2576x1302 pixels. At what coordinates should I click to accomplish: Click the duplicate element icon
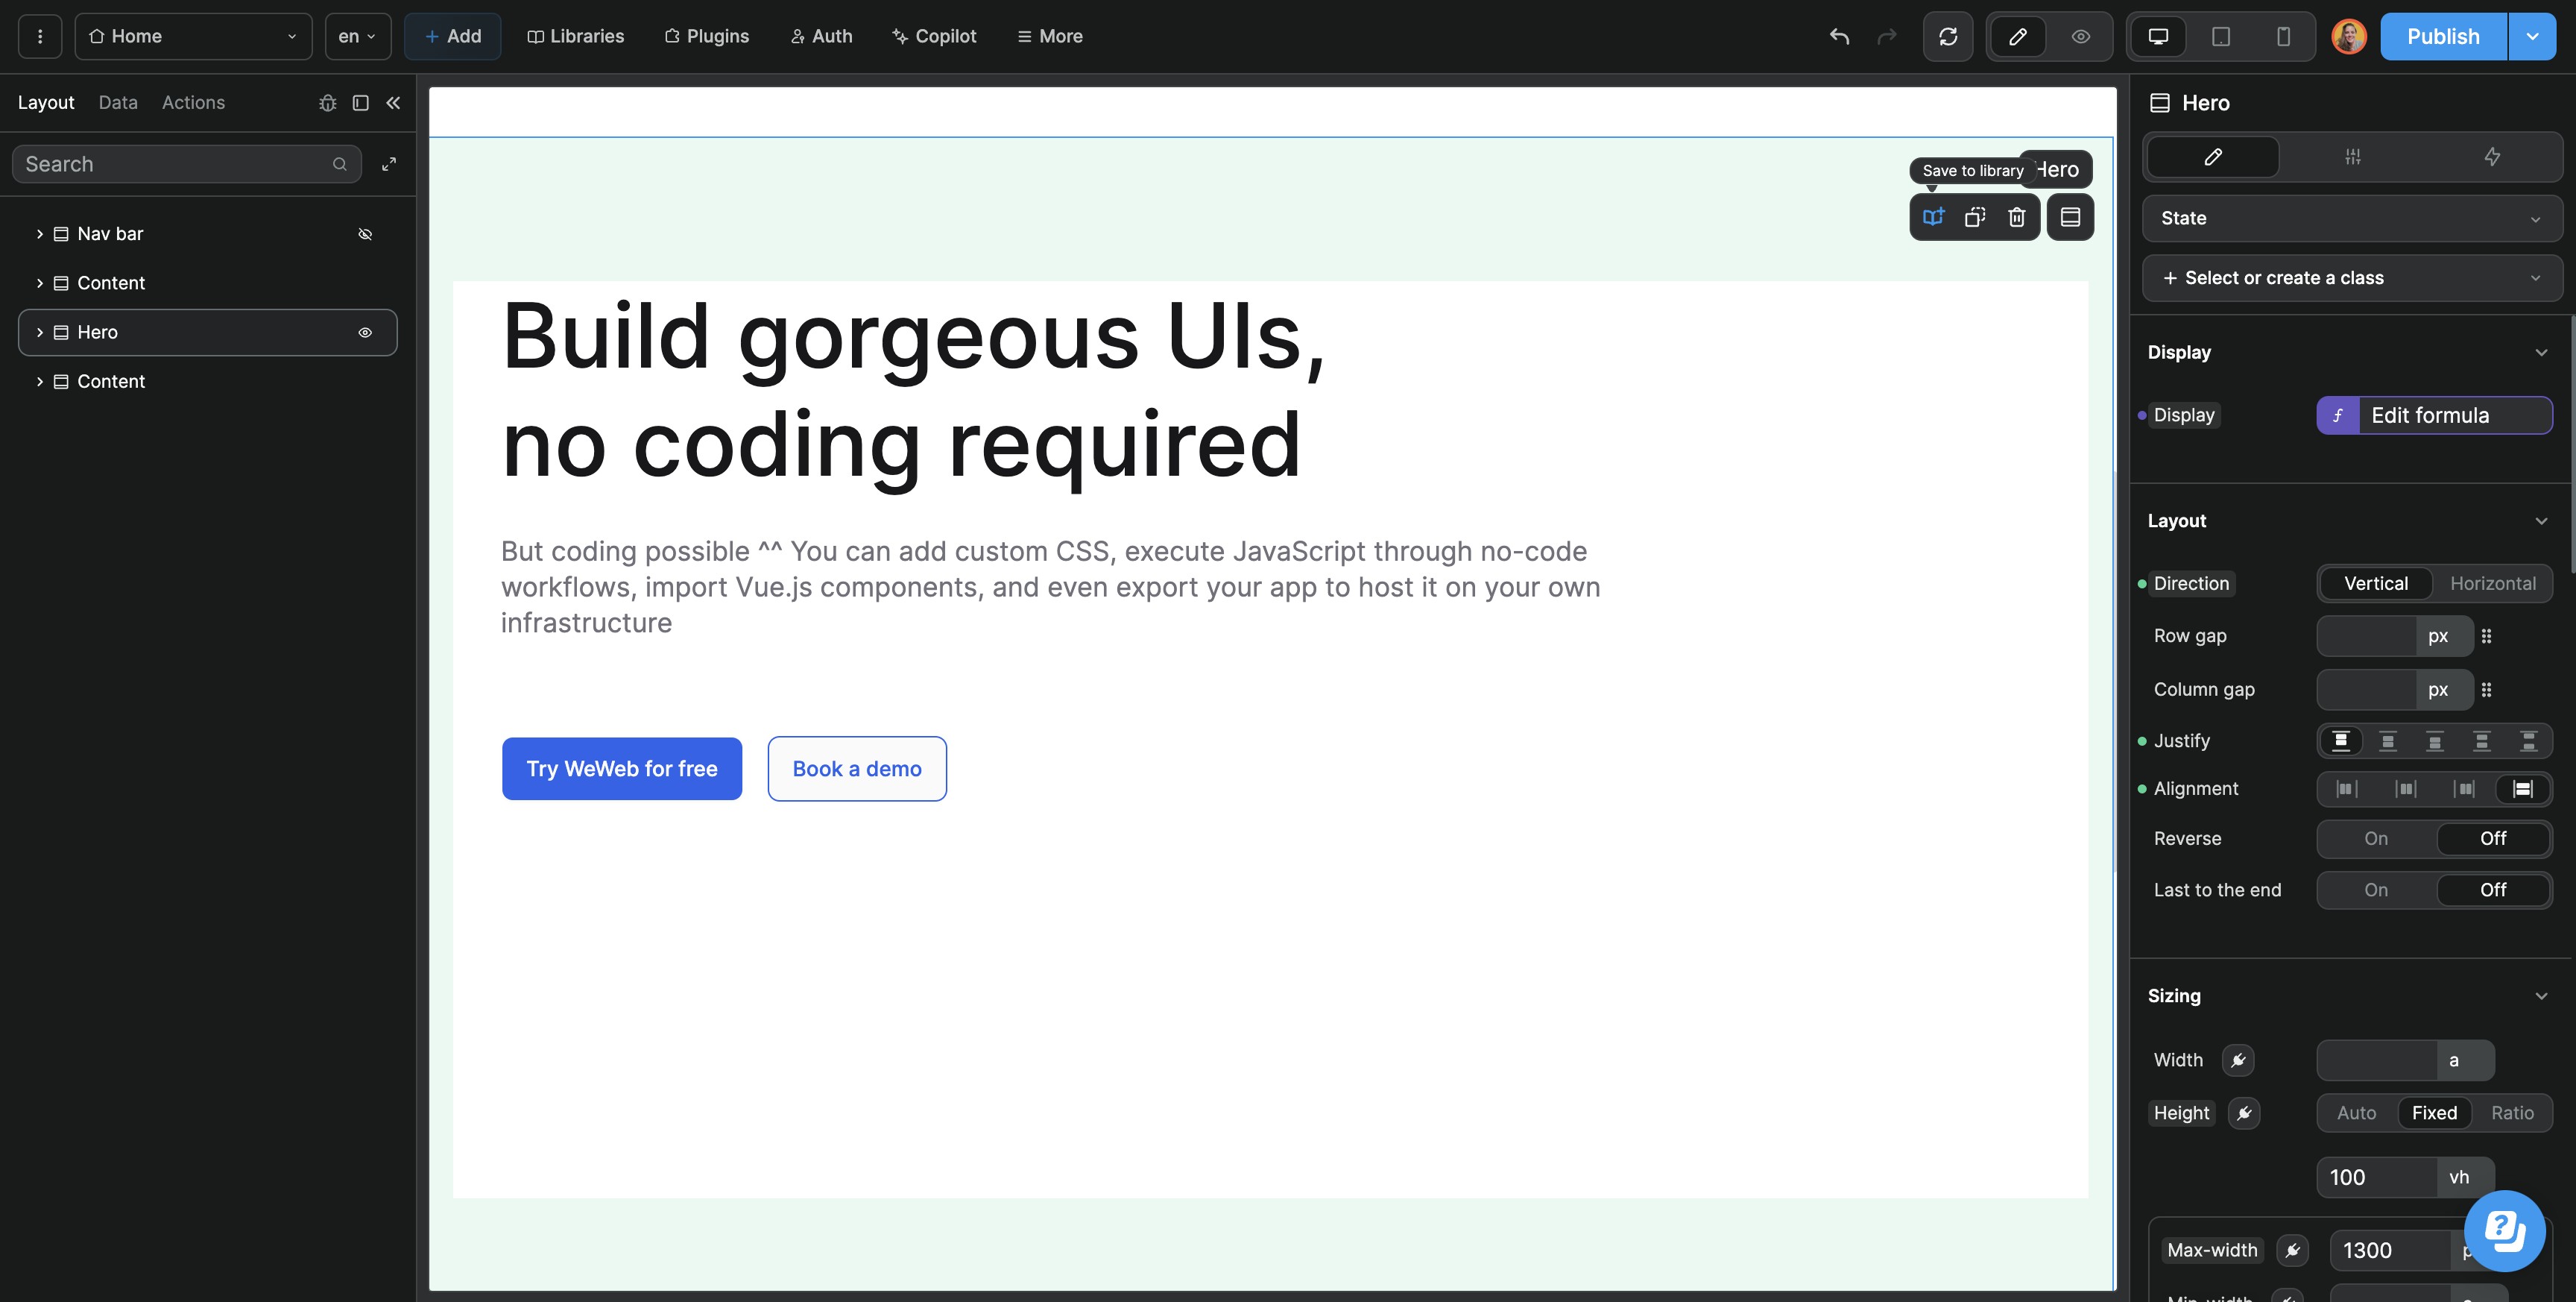(1975, 217)
